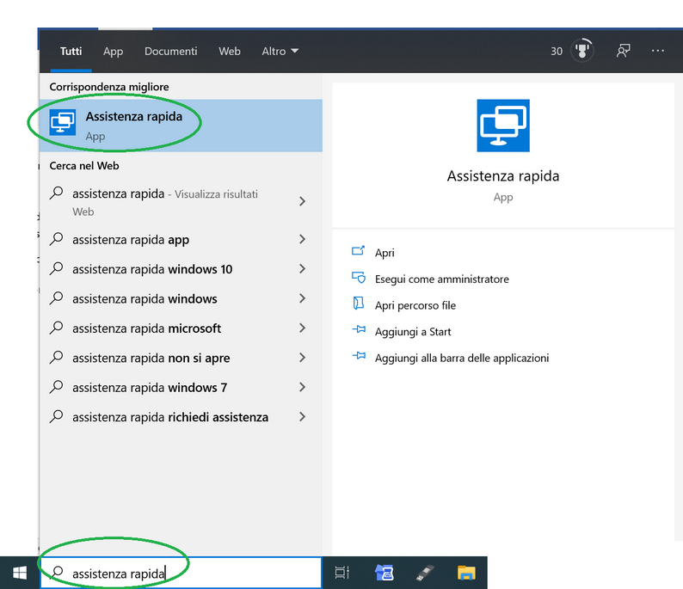Click the Apri open icon
The height and width of the screenshot is (589, 683).
point(358,251)
